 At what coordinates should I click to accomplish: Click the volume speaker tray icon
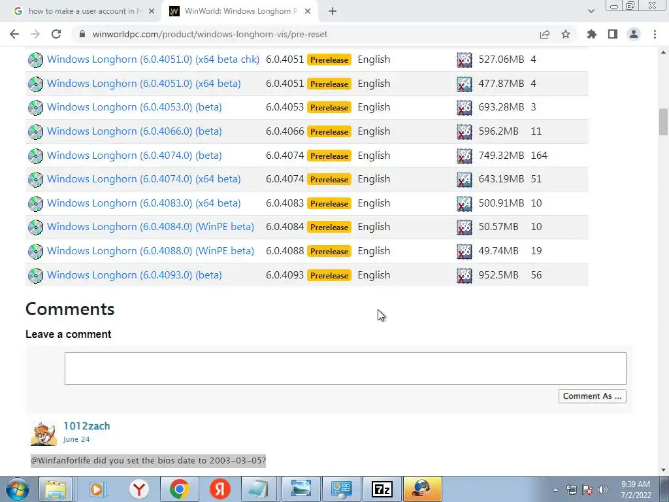603,490
